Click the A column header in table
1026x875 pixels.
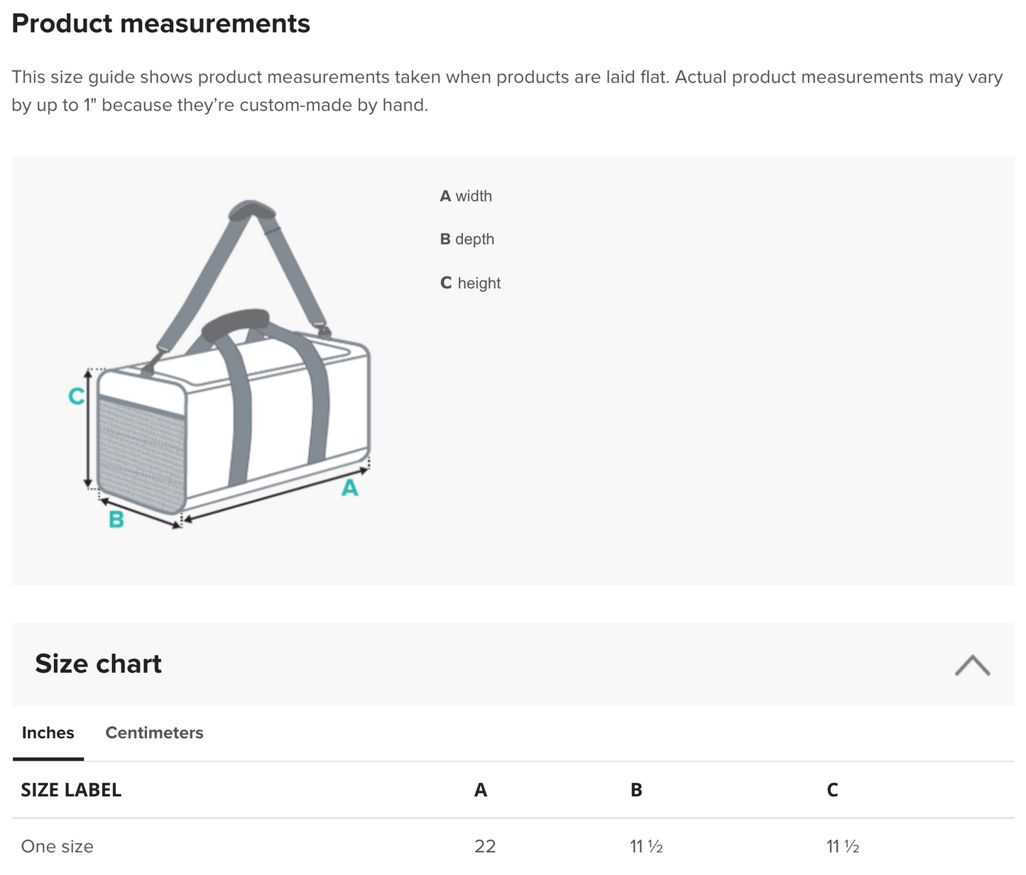481,790
